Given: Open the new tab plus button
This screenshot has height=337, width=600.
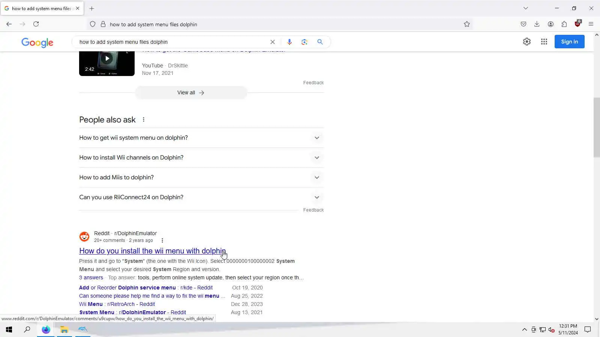Looking at the screenshot, I should tap(91, 8).
